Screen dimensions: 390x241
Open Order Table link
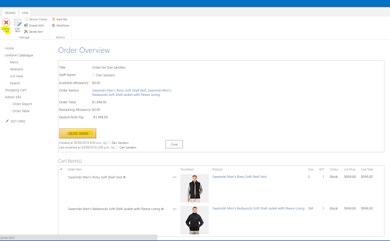coord(20,110)
